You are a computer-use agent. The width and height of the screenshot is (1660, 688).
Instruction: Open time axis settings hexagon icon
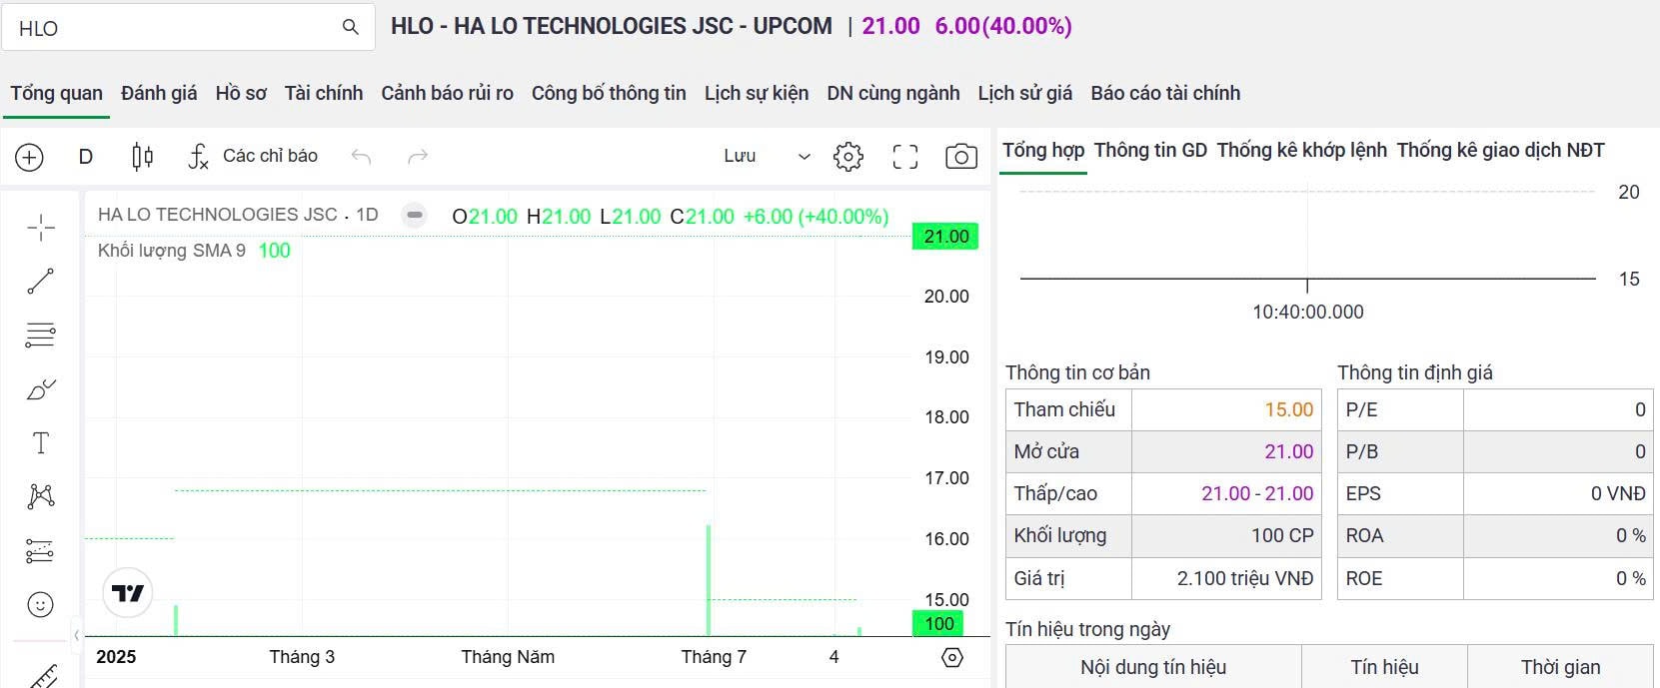click(952, 657)
